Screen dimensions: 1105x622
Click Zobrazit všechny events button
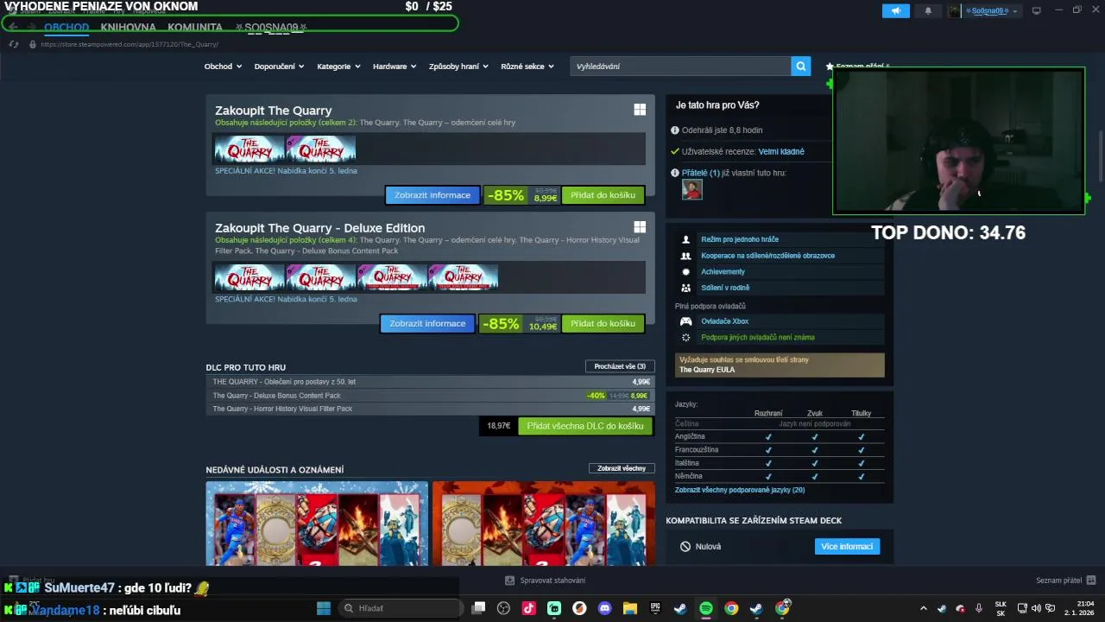(x=622, y=468)
